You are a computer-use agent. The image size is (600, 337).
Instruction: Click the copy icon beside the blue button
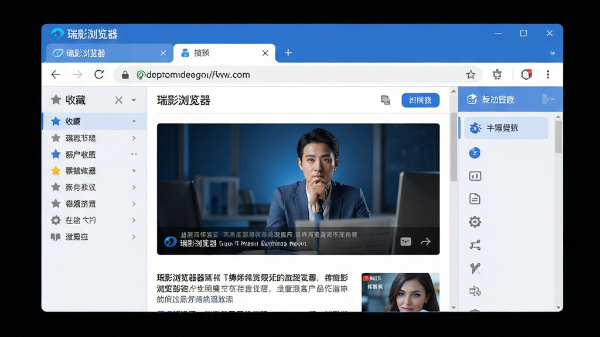point(386,100)
